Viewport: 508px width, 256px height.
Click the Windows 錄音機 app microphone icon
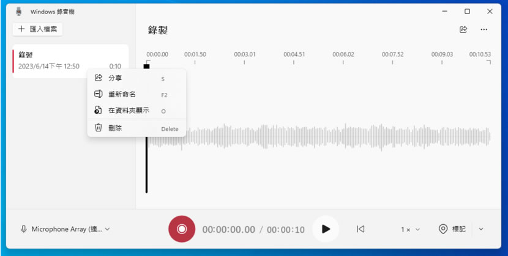(19, 12)
